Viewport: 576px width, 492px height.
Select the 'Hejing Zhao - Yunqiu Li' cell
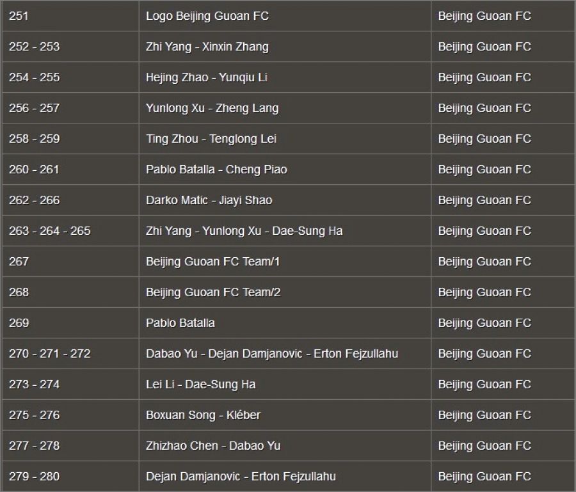tap(206, 77)
